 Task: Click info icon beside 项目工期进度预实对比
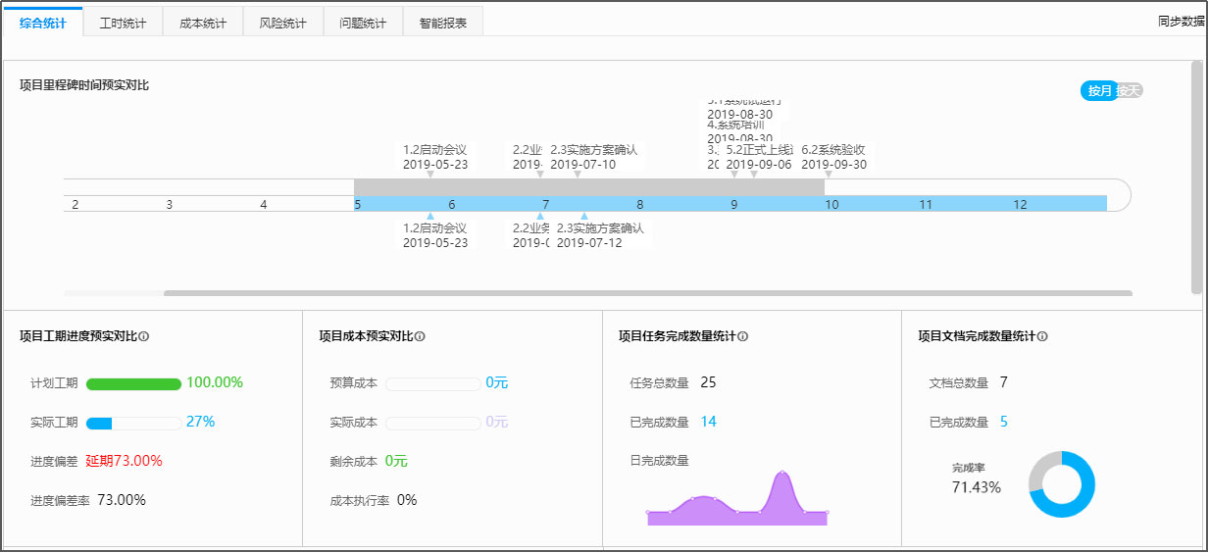[x=144, y=336]
